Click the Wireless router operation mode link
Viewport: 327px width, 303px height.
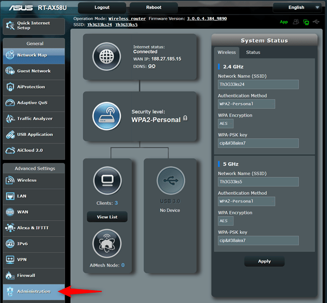tap(127, 19)
